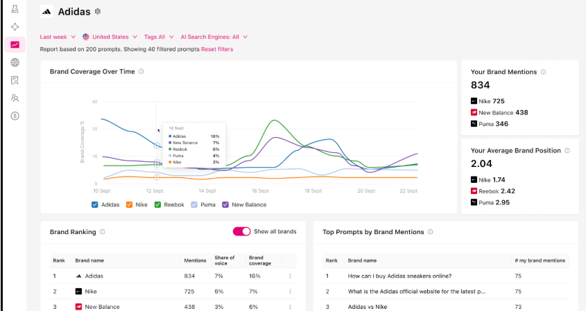Open the users icon in sidebar

tap(15, 98)
